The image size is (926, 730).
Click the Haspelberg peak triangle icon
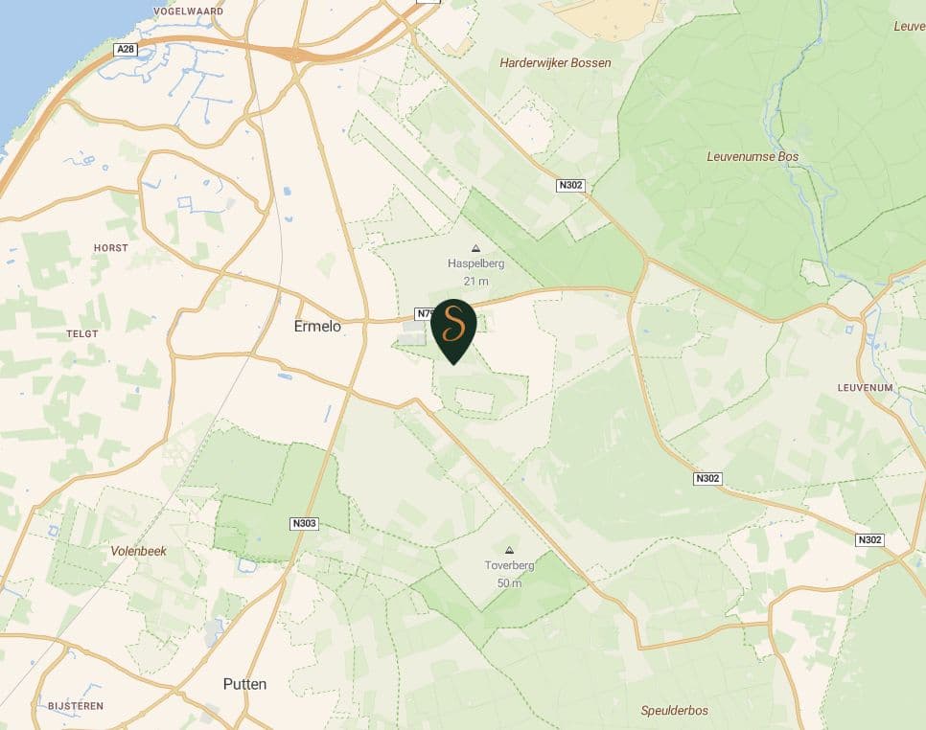pyautogui.click(x=475, y=248)
